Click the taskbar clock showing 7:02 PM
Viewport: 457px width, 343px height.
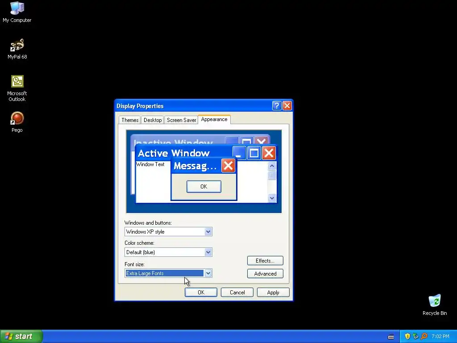[440, 336]
